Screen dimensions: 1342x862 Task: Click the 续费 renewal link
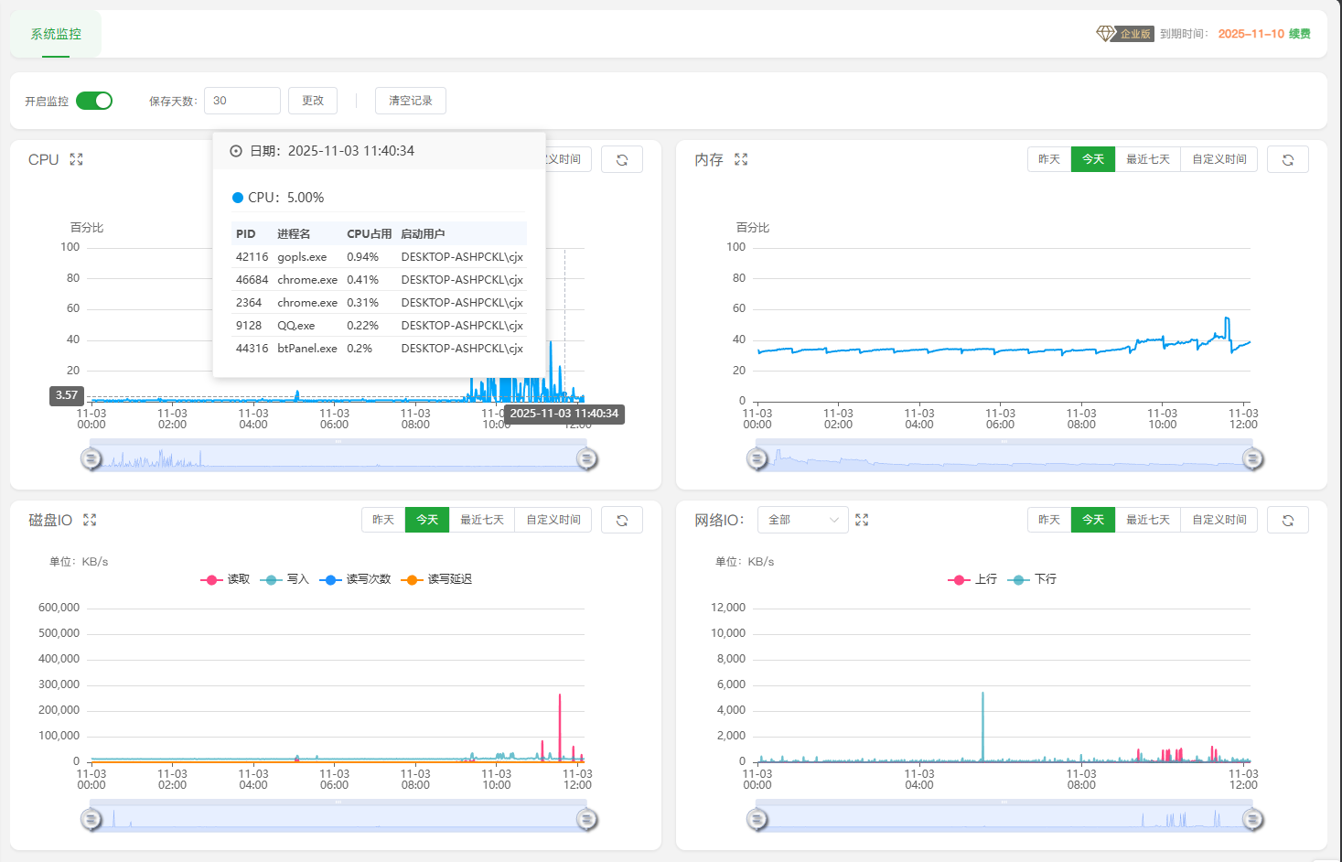pyautogui.click(x=1299, y=34)
